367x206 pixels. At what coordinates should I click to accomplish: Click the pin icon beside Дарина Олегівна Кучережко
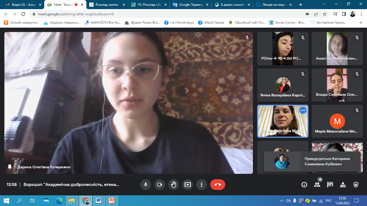pyautogui.click(x=10, y=167)
